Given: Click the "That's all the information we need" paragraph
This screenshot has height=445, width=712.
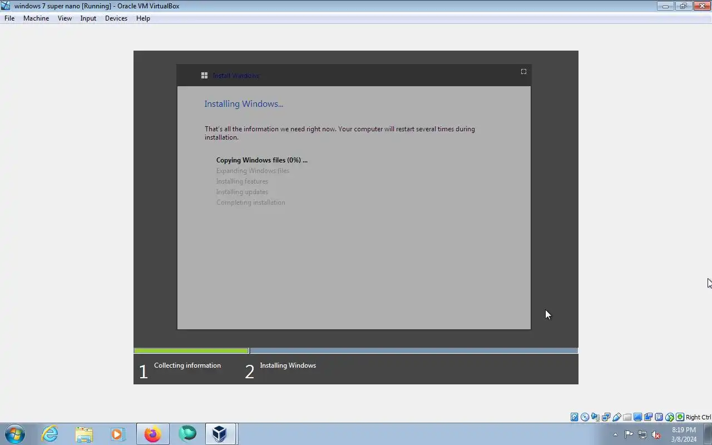Looking at the screenshot, I should pos(340,133).
